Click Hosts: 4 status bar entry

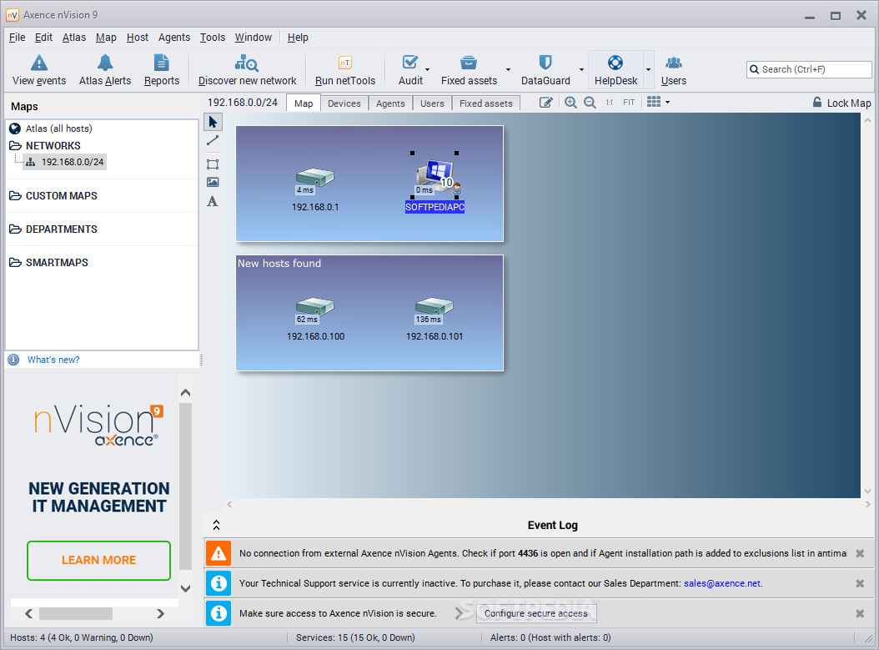(81, 637)
